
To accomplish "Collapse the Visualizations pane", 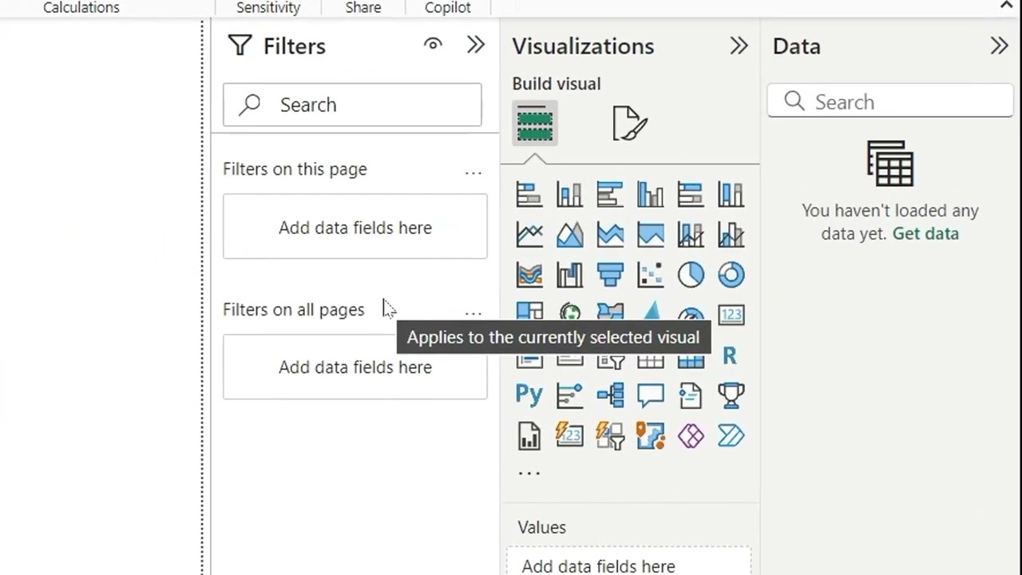I will 739,46.
